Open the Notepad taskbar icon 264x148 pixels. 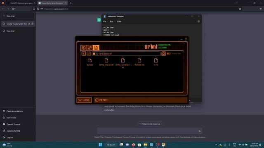151,145
